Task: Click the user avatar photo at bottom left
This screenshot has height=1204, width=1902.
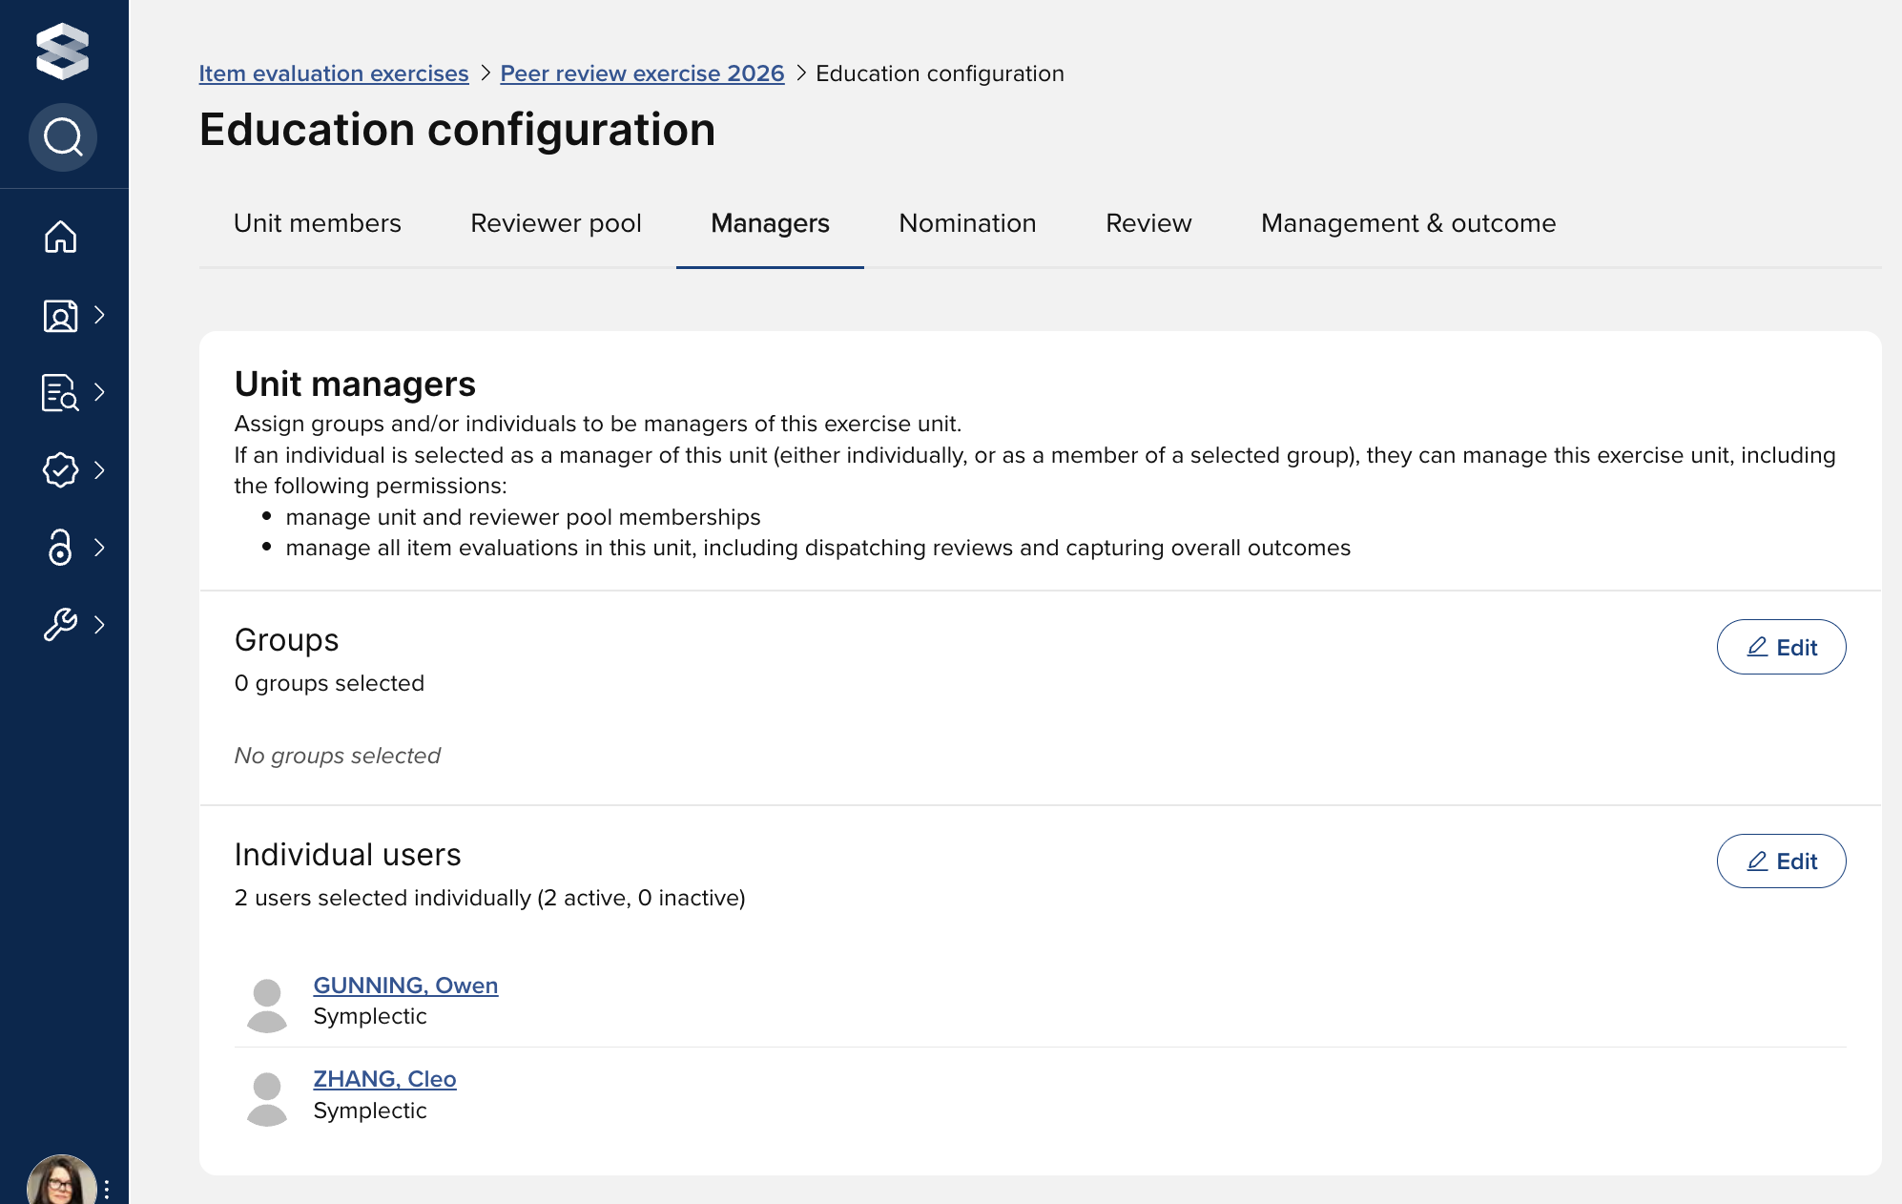Action: 60,1183
